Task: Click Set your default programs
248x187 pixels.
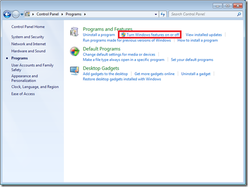Action: (x=192, y=60)
